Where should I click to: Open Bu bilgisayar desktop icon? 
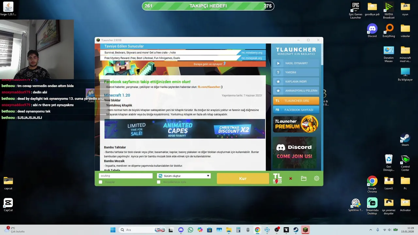(x=405, y=74)
